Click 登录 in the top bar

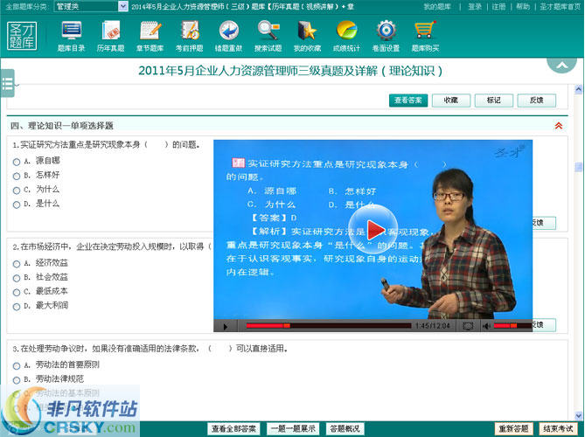pos(475,7)
